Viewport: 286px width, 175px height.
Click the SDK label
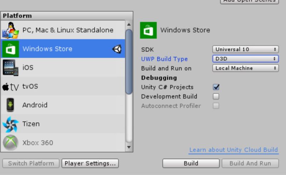point(147,49)
